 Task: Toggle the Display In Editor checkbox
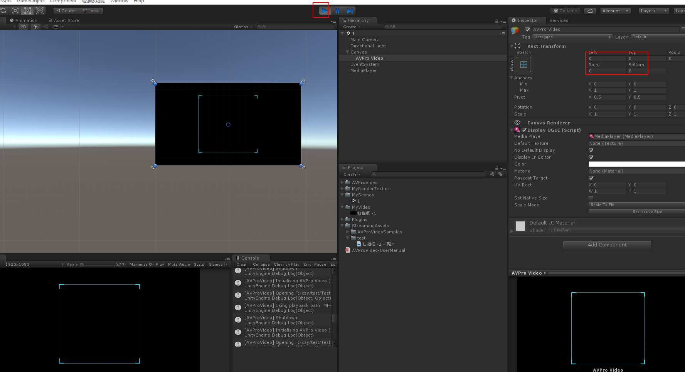pos(591,157)
